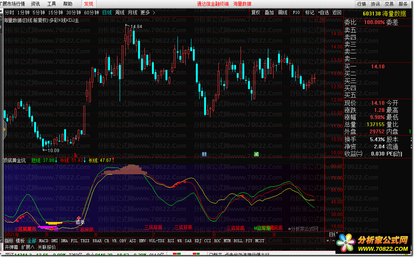
Task: Switch indicator to BOLL
Action: tap(238, 241)
